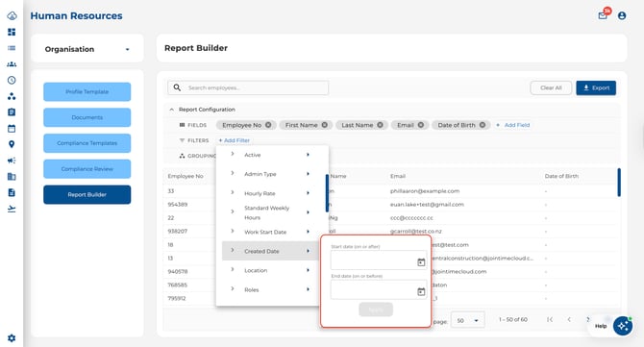
Task: Open the Compliance Templates page
Action: pyautogui.click(x=87, y=143)
